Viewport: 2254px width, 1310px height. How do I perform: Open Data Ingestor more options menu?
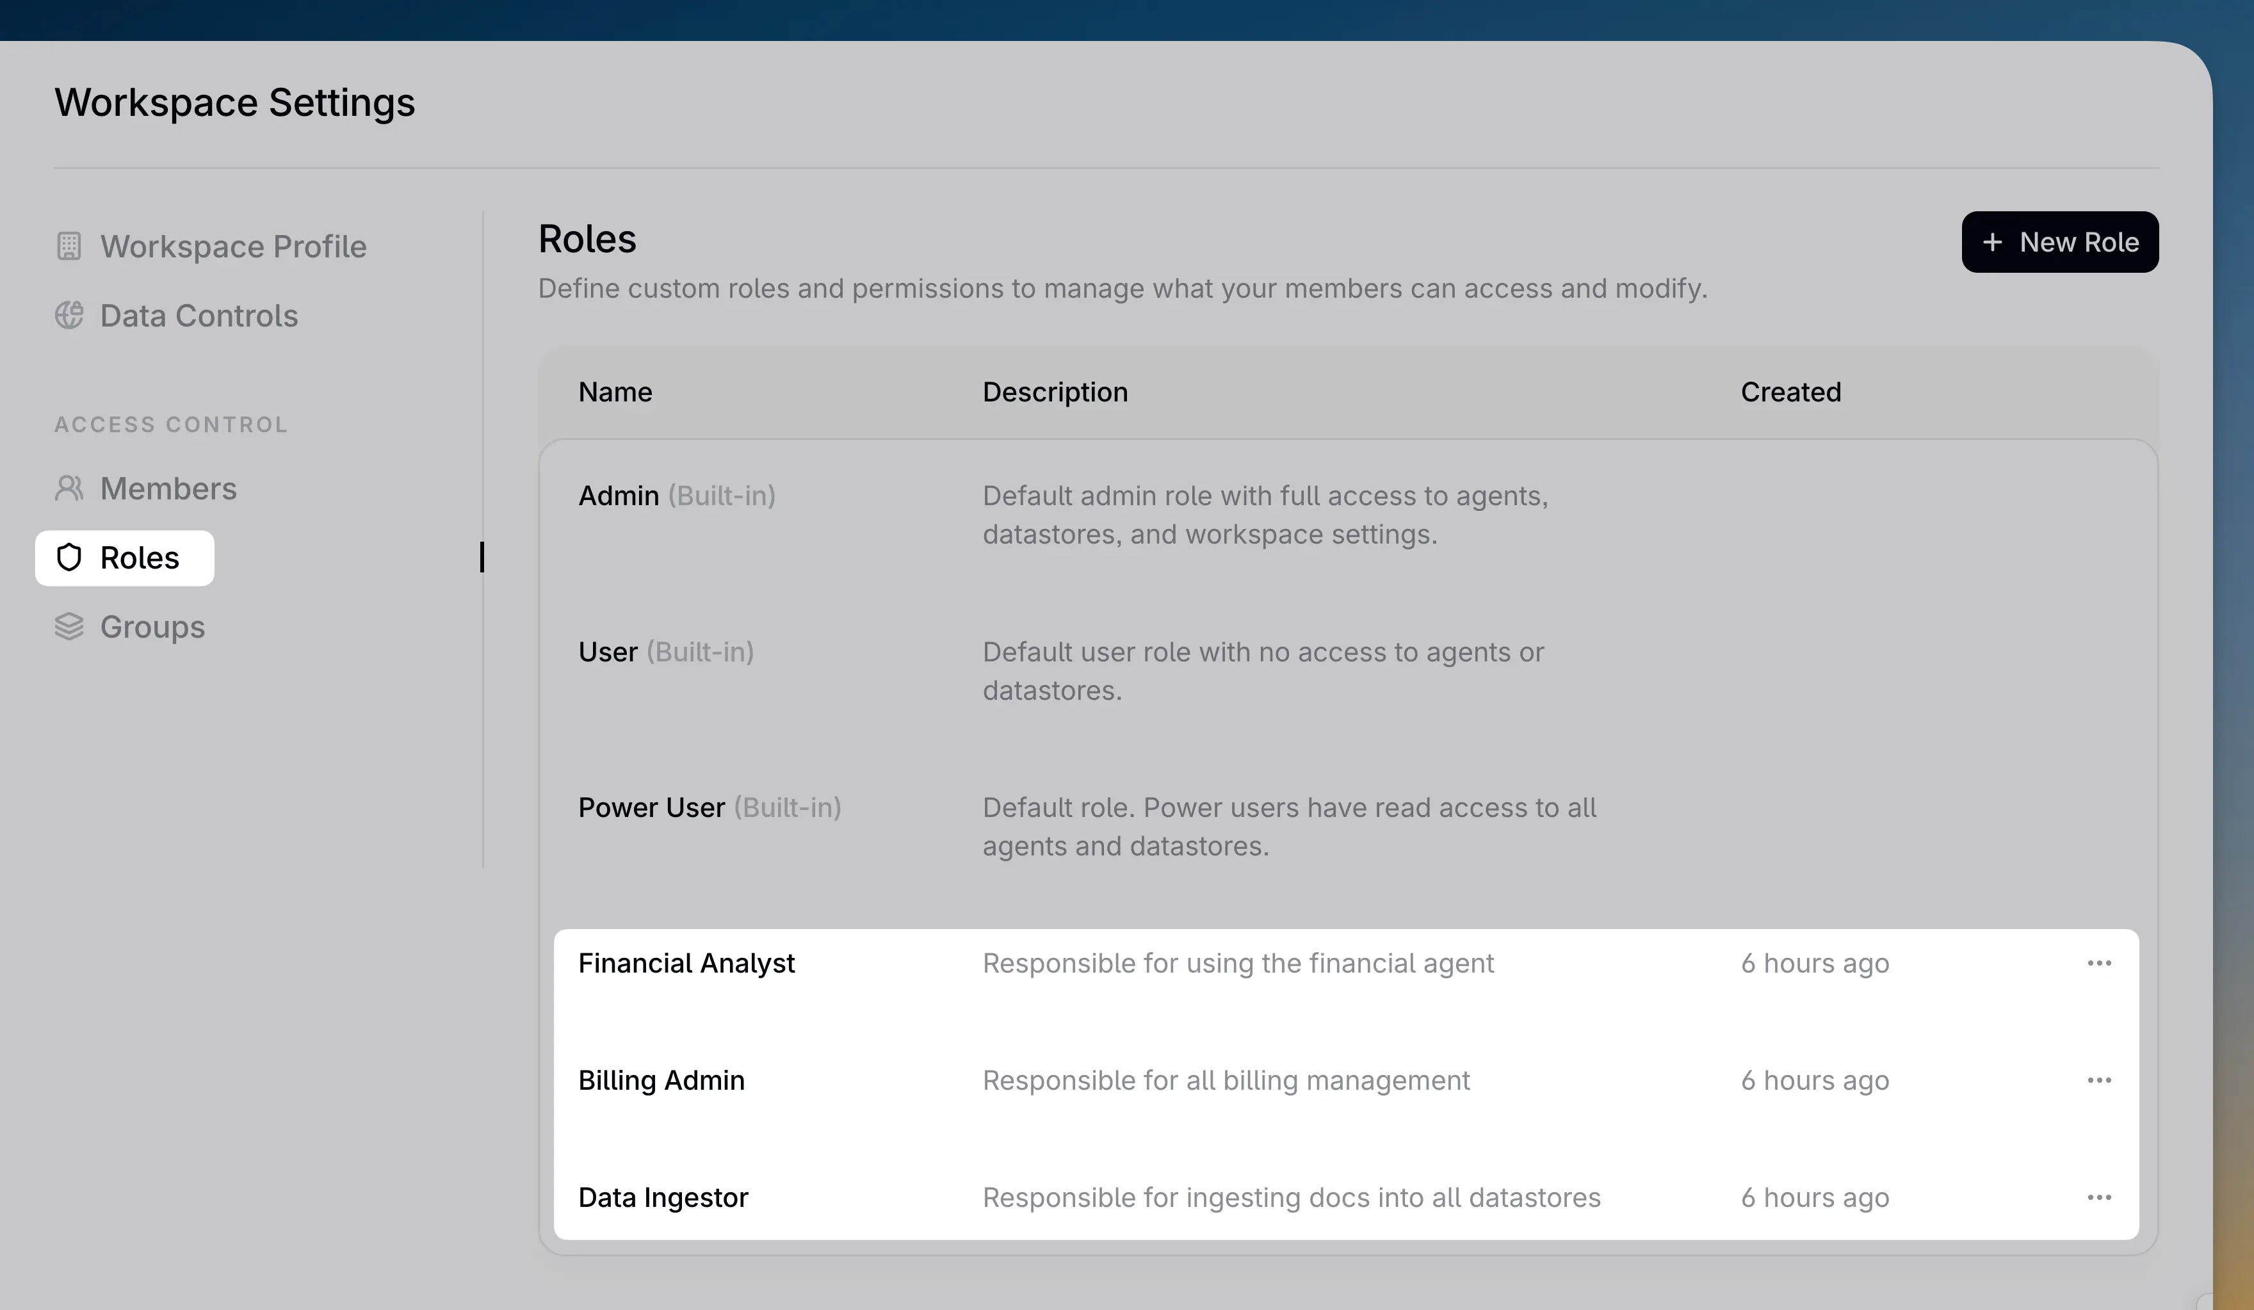pyautogui.click(x=2098, y=1197)
